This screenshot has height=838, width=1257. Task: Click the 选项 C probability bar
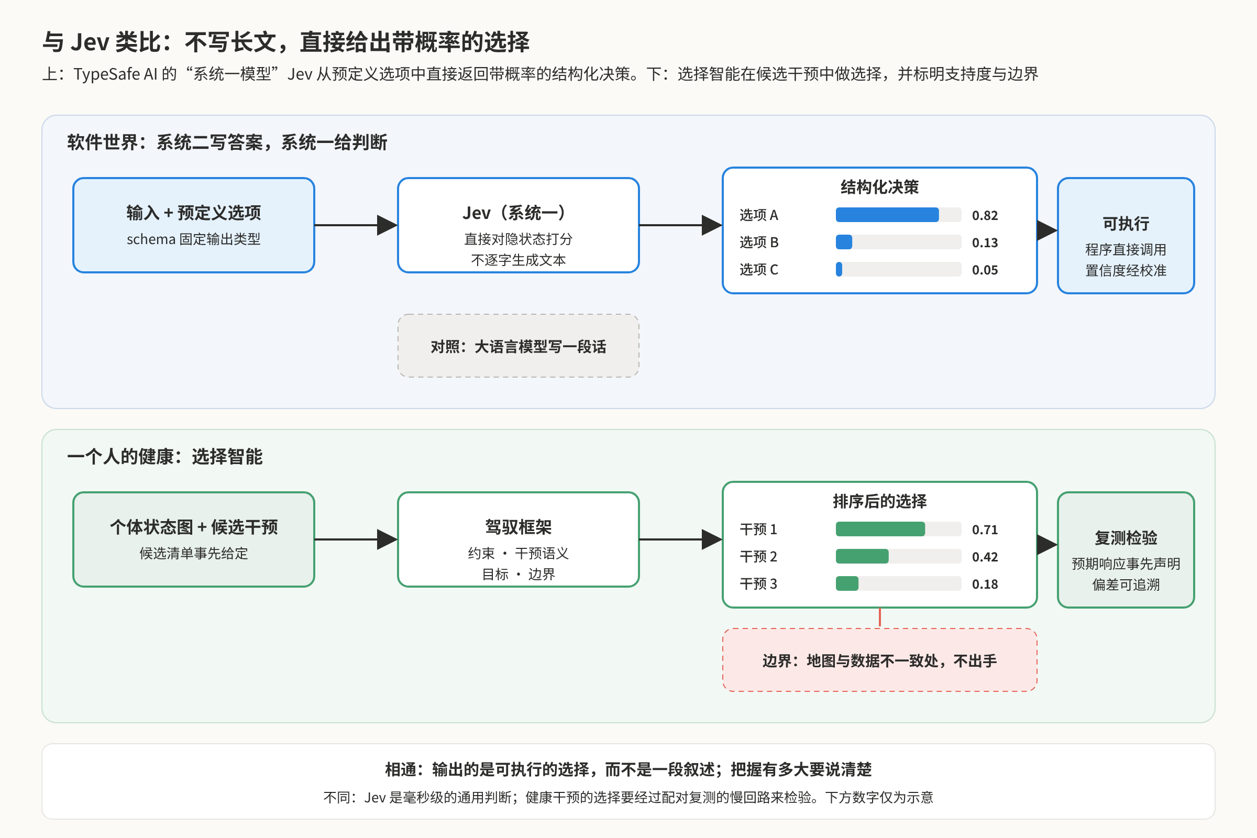(x=898, y=269)
